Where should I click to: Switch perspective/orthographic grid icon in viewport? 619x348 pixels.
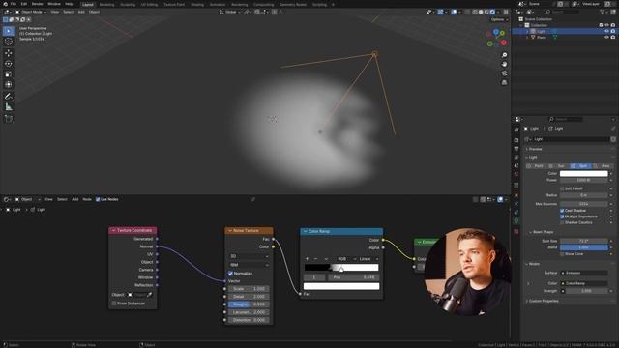click(504, 82)
